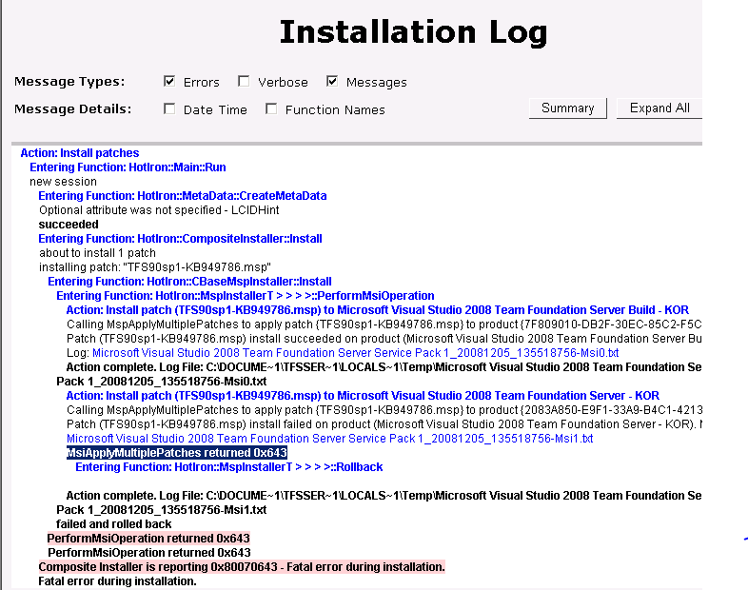Uncheck the Errors checkbox
748x590 pixels.
click(x=168, y=81)
